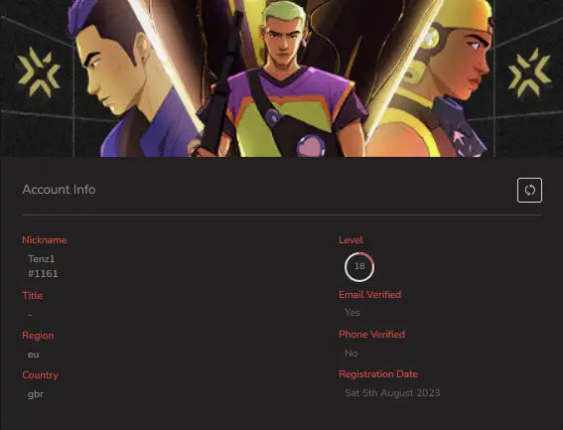Click the left VCT star emblem
Screen dimensions: 563x430
click(39, 72)
